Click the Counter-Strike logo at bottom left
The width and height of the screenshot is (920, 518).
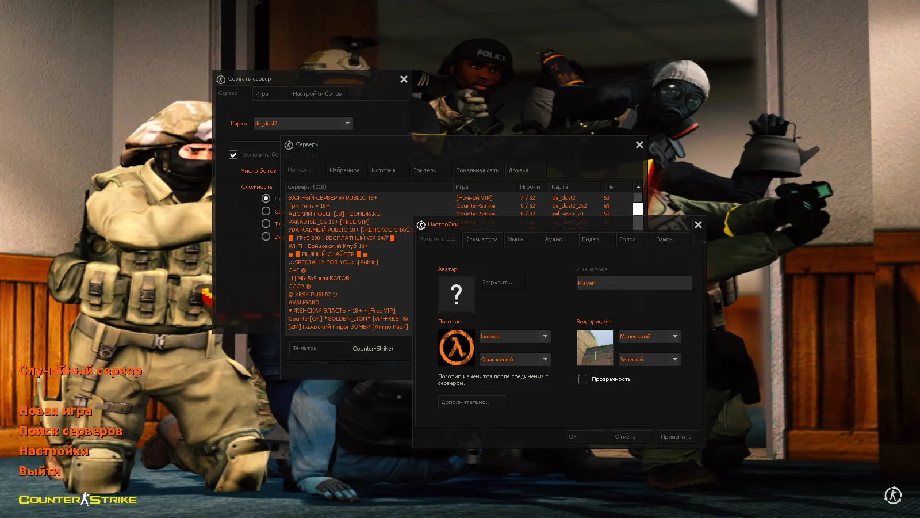coord(78,499)
